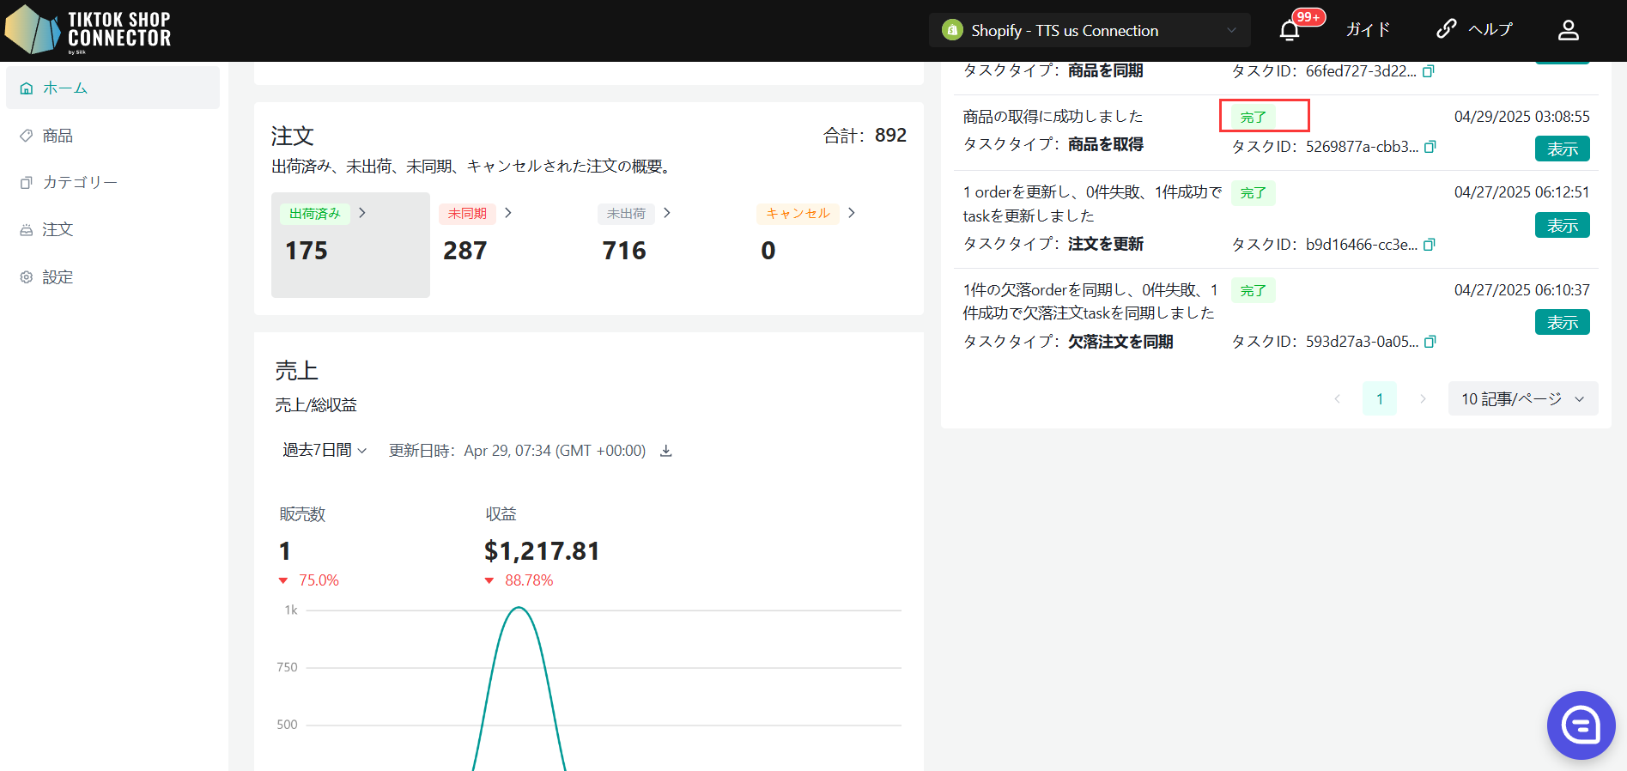Navigate to カテゴリー in sidebar
The image size is (1627, 771).
click(x=79, y=182)
